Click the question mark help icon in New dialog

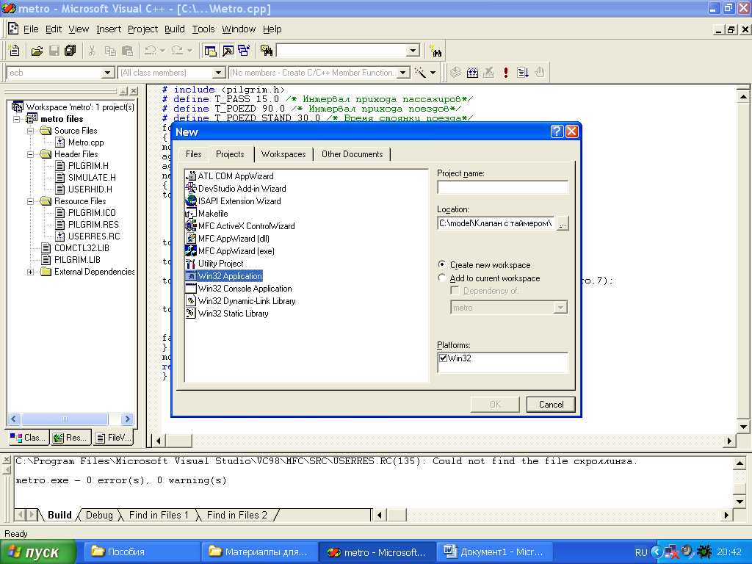[x=557, y=131]
